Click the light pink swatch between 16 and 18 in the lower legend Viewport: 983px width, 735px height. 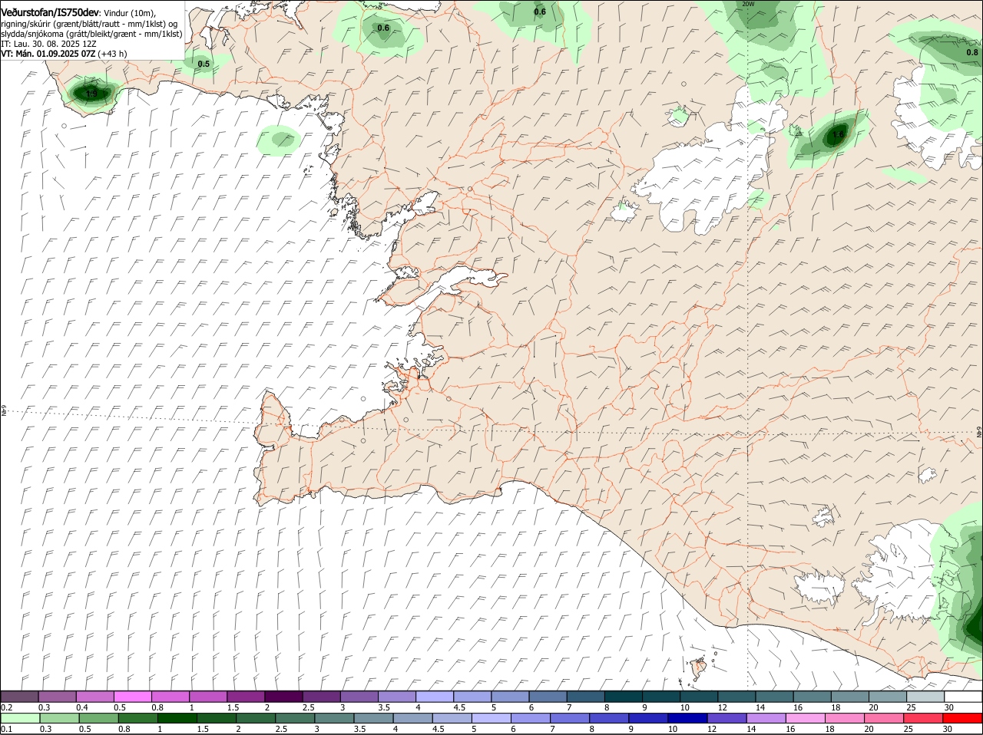click(x=806, y=717)
